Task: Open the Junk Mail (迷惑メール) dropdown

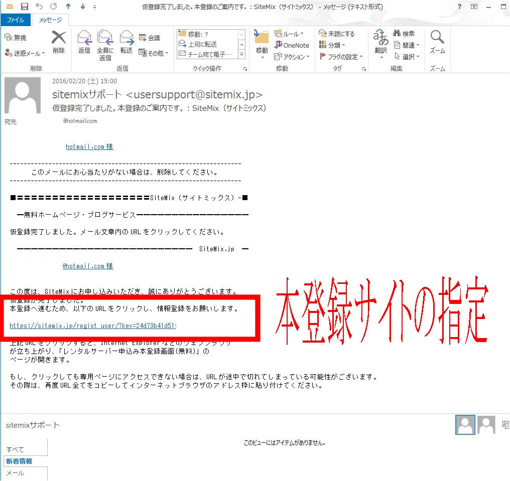Action: click(25, 53)
